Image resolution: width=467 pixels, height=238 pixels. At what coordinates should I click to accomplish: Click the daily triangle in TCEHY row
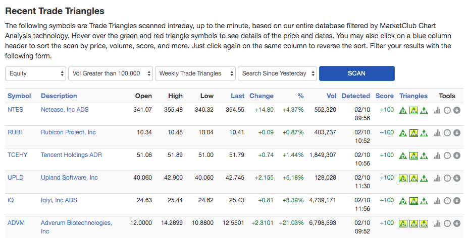click(x=403, y=155)
